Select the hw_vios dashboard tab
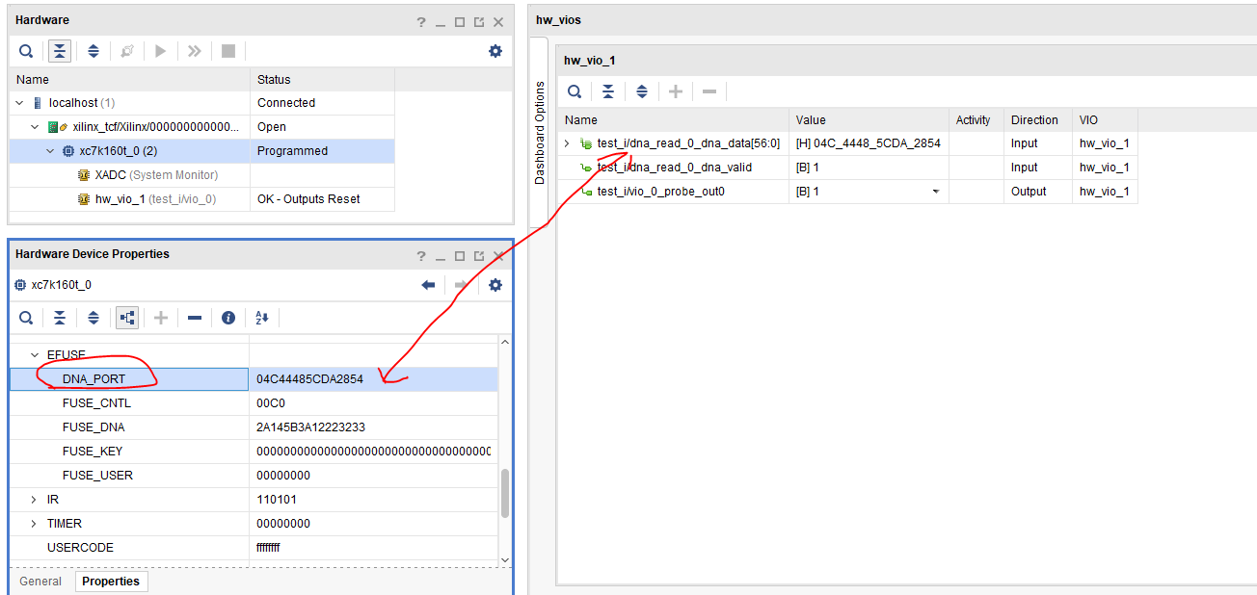 pyautogui.click(x=558, y=19)
